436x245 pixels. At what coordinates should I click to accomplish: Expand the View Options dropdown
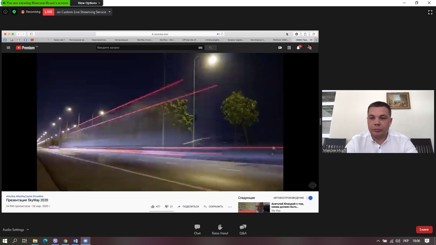pyautogui.click(x=89, y=3)
